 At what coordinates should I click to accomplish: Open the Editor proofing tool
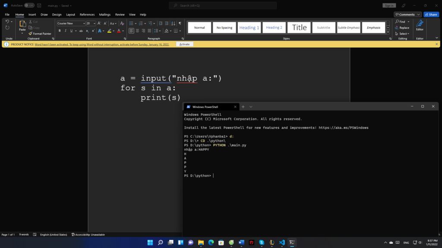420,25
